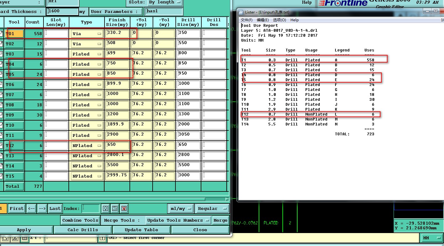Open the Slots By length dropdown
The height and width of the screenshot is (246, 444).
165,2
